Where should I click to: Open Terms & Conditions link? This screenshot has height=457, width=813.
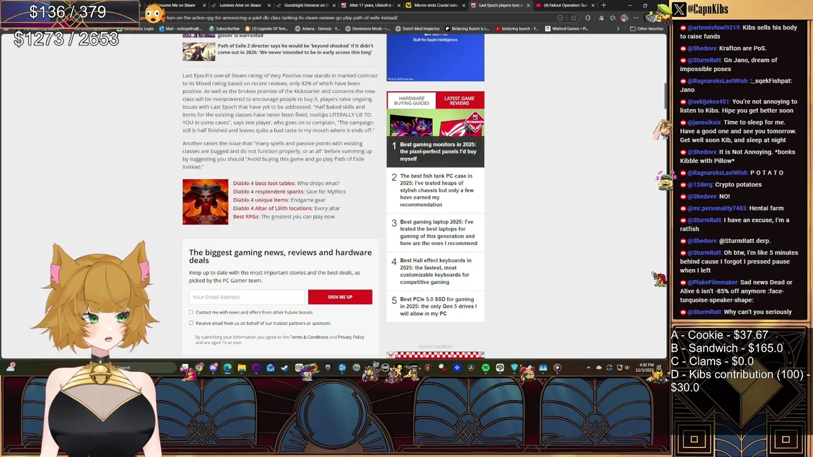click(309, 337)
